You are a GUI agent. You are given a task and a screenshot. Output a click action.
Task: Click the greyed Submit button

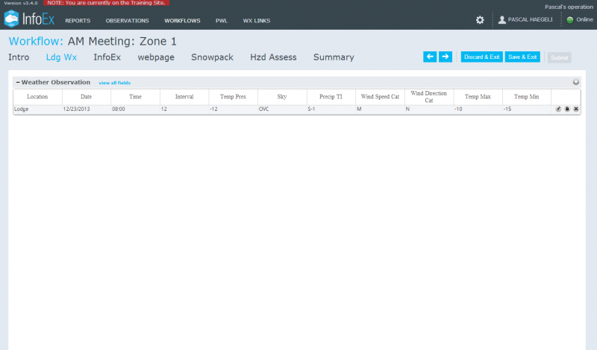pos(559,57)
